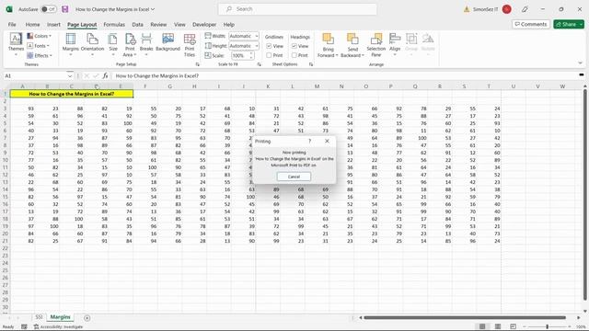Open the Breaks menu
The width and height of the screenshot is (589, 331).
pyautogui.click(x=146, y=45)
